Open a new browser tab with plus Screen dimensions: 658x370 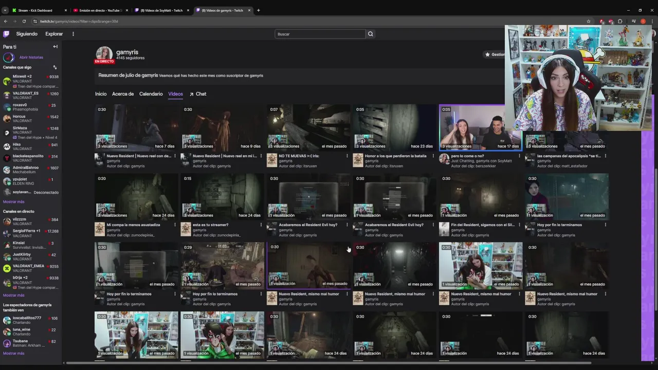[259, 10]
